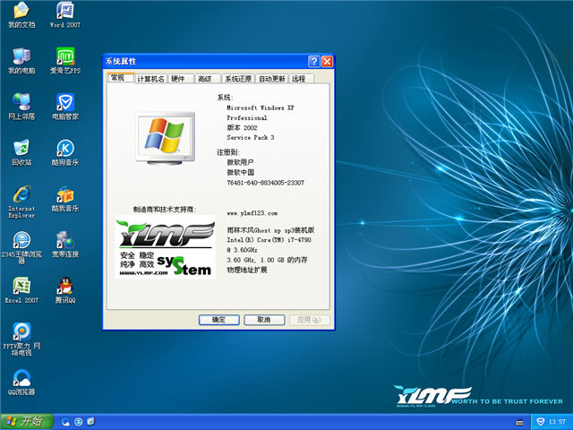Click the IE quick launch icon in taskbar
Screen dimensions: 573x430
pyautogui.click(x=78, y=422)
